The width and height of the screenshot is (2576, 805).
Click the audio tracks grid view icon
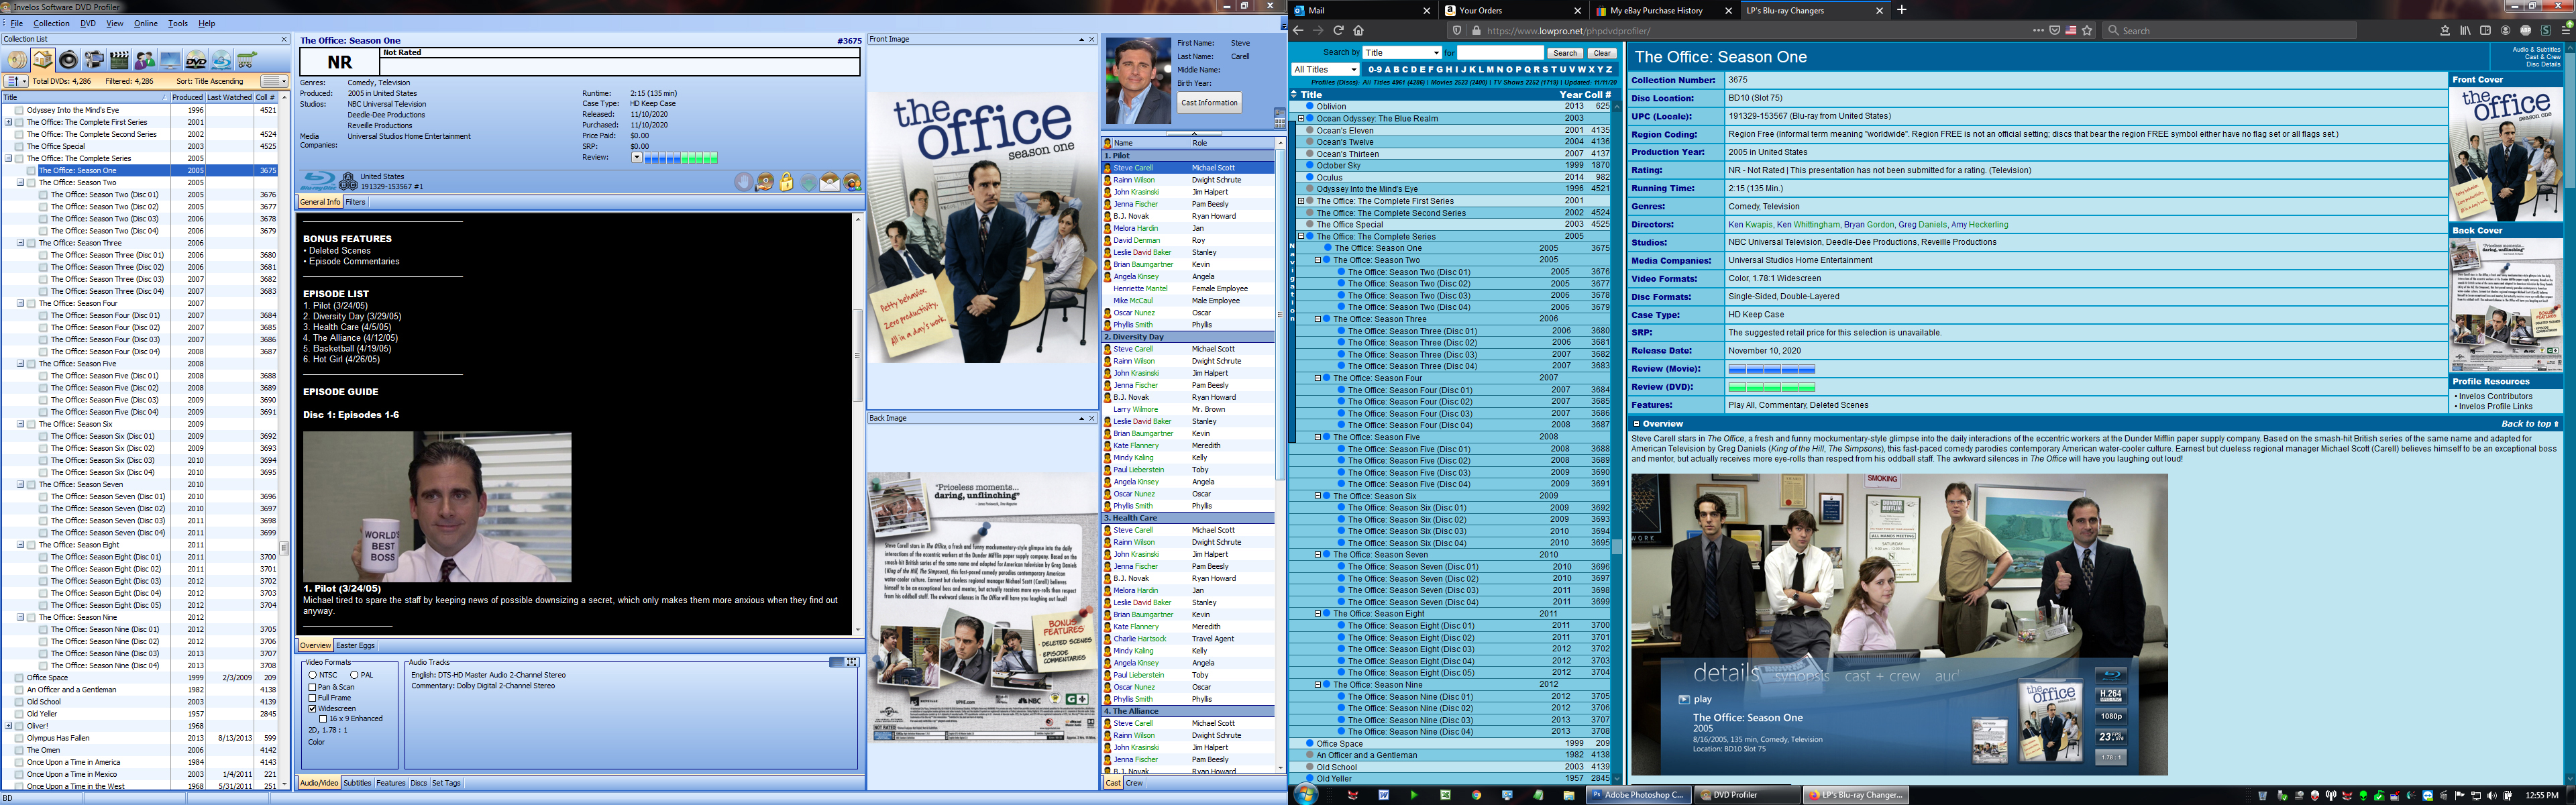[x=852, y=662]
